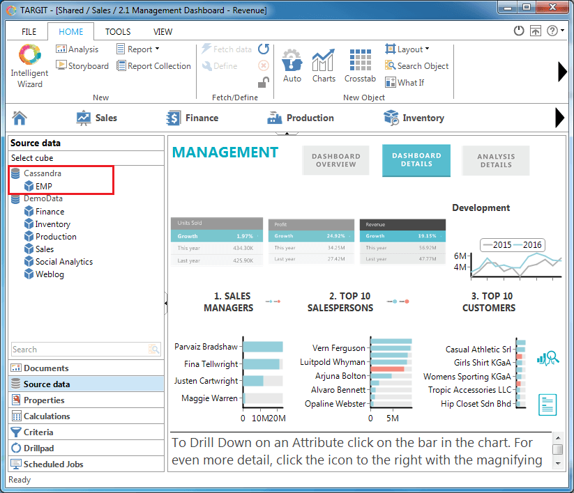This screenshot has width=574, height=493.
Task: Click the magnifying glass chart icon
Action: 548,358
